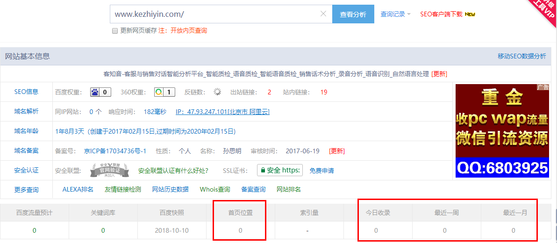Open 移动SEO数据分析 link
This screenshot has width=557, height=243.
522,56
